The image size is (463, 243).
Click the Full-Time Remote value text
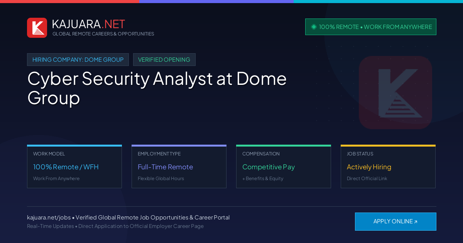tap(165, 167)
